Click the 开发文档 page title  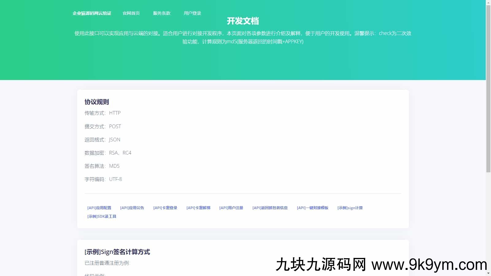point(243,21)
